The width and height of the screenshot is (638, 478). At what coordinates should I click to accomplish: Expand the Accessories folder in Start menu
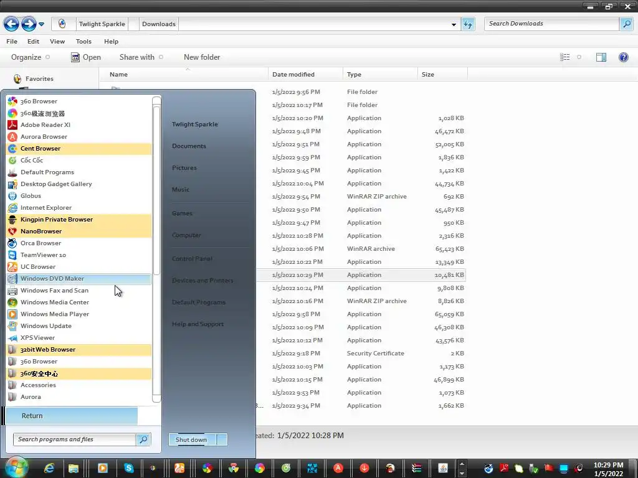[79, 385]
